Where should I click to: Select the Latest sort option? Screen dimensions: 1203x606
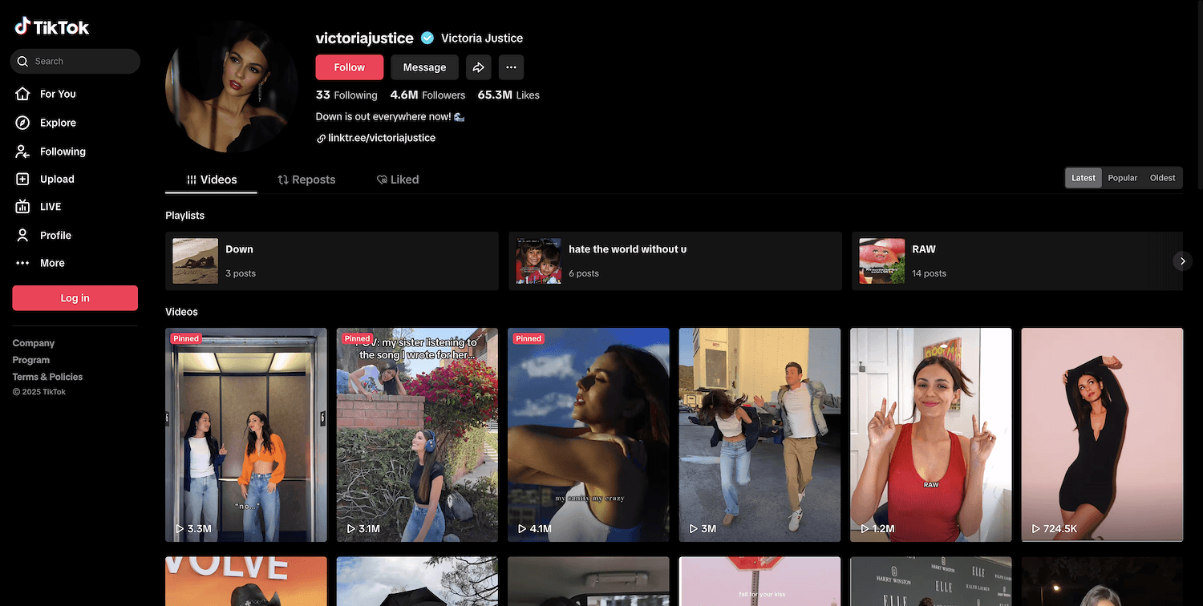[1083, 178]
